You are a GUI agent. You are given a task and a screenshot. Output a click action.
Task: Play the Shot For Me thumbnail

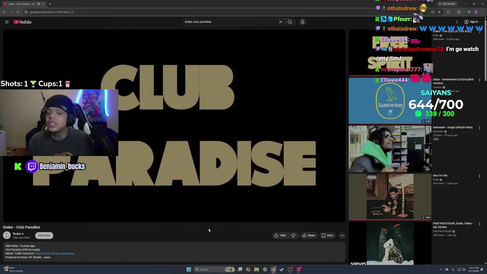[x=390, y=197]
